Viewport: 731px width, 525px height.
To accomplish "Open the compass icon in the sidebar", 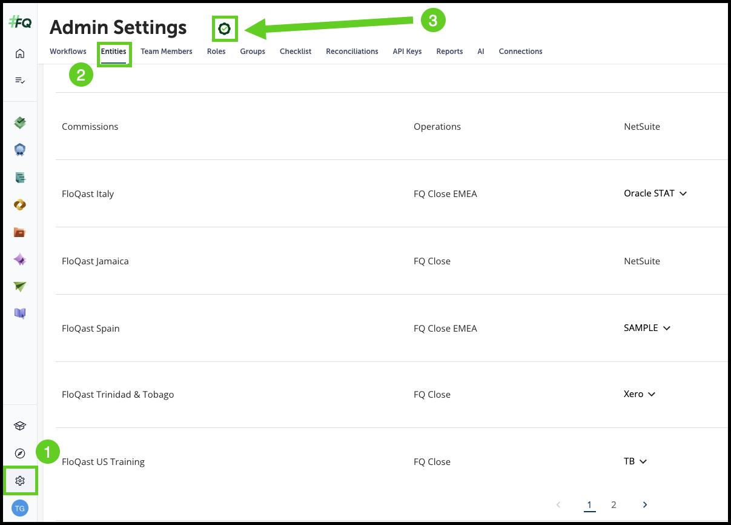I will pos(20,453).
